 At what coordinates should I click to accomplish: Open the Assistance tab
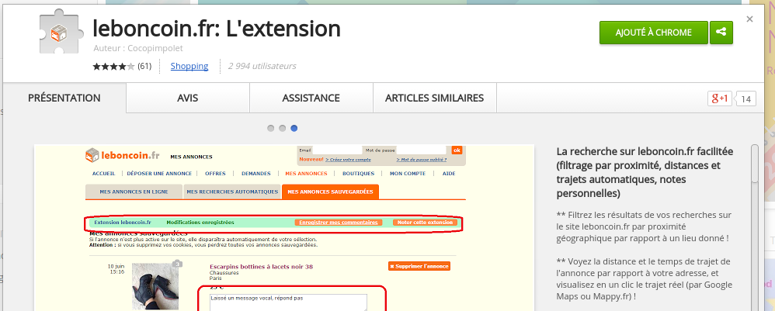click(311, 98)
